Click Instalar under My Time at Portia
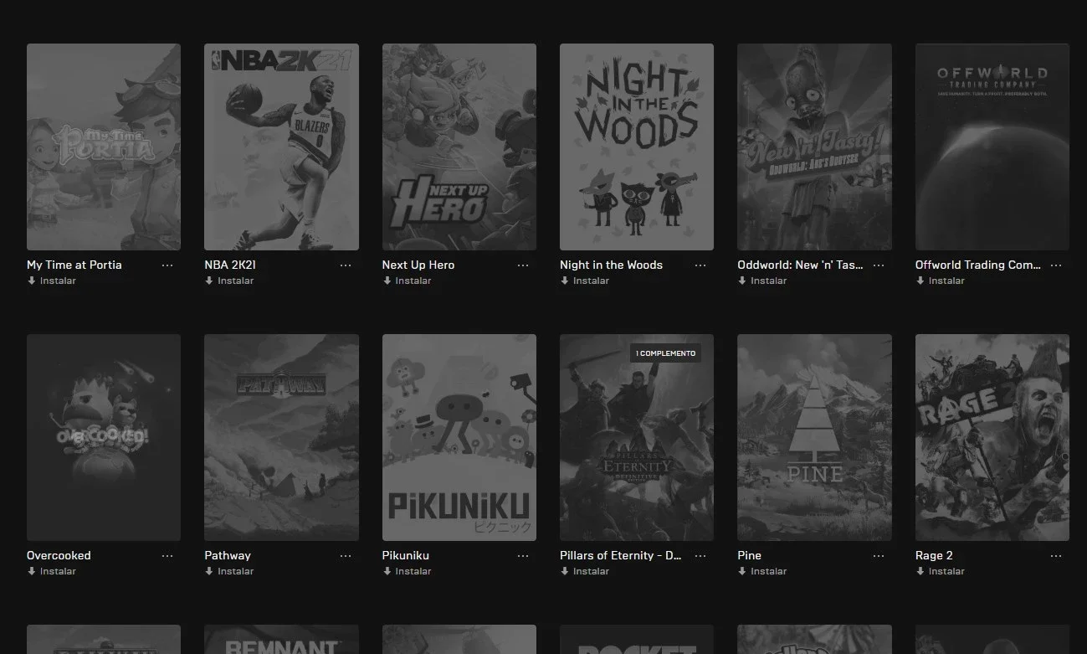The height and width of the screenshot is (654, 1087). coord(52,281)
